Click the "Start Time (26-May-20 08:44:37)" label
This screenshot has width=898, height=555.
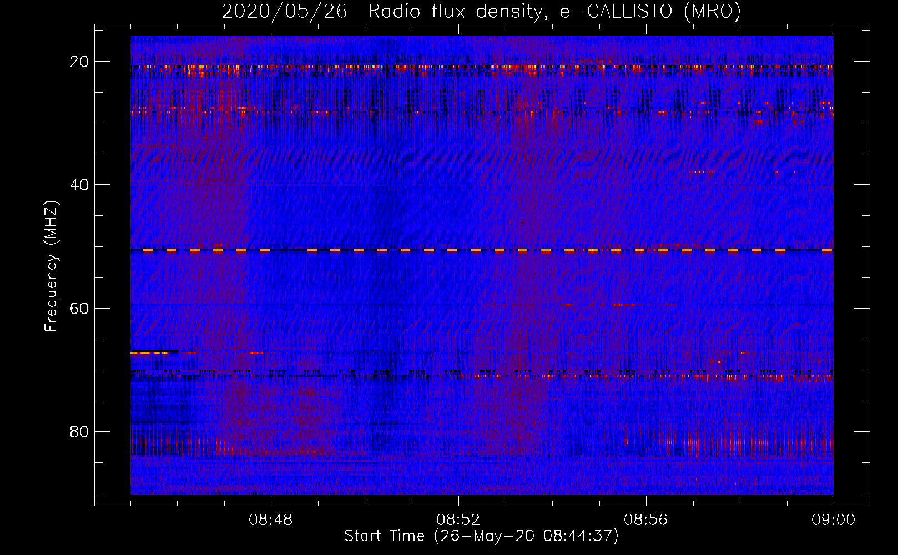tap(481, 536)
